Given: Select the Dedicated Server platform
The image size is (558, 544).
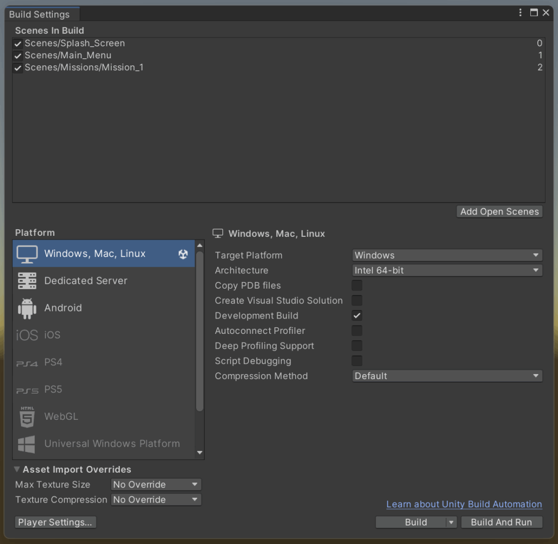Looking at the screenshot, I should [104, 280].
